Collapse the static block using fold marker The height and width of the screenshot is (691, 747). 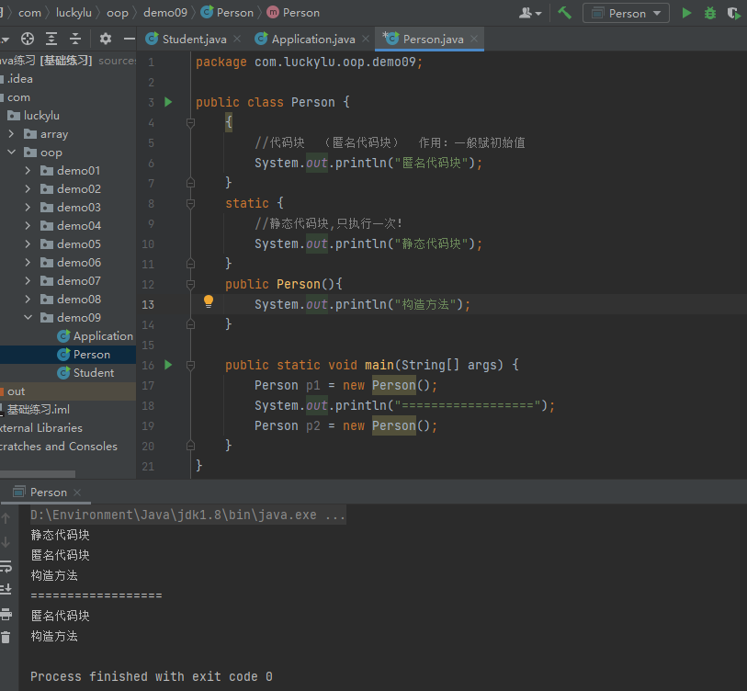click(190, 203)
